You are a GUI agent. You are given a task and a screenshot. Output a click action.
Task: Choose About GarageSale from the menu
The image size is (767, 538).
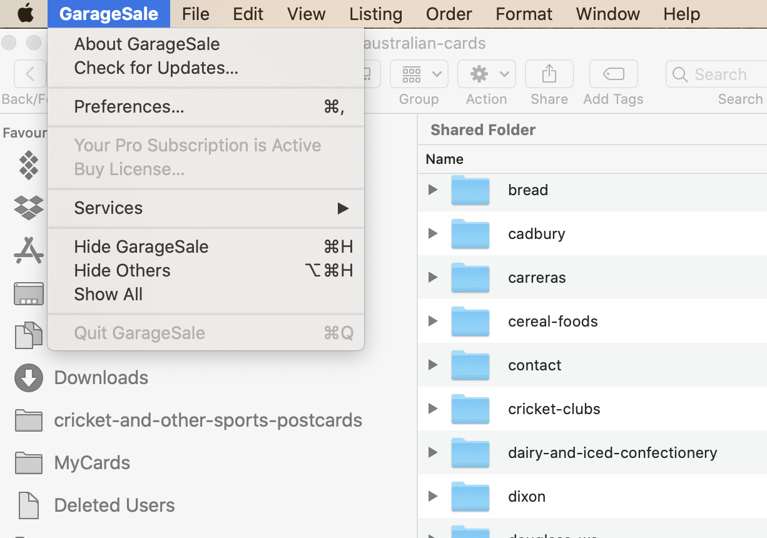coord(206,44)
